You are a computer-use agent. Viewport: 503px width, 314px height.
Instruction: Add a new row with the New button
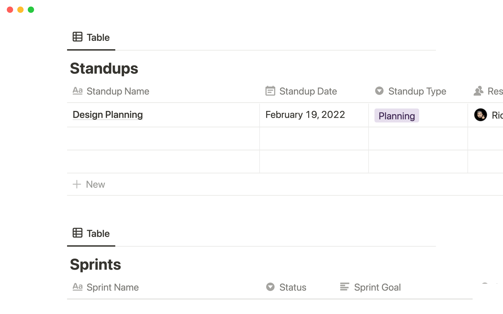click(89, 184)
